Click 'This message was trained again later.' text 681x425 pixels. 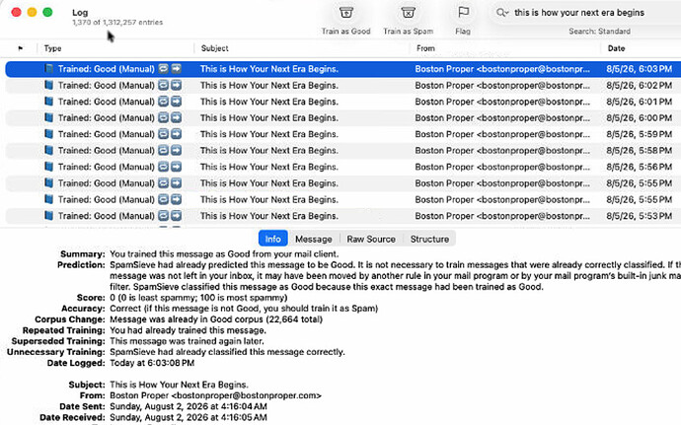pos(187,341)
